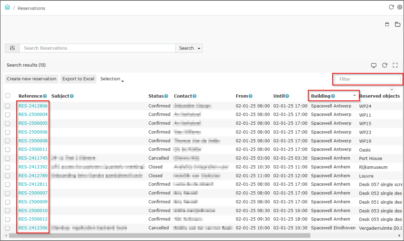Show help for the Until column
This screenshot has width=404, height=241.
(x=287, y=96)
